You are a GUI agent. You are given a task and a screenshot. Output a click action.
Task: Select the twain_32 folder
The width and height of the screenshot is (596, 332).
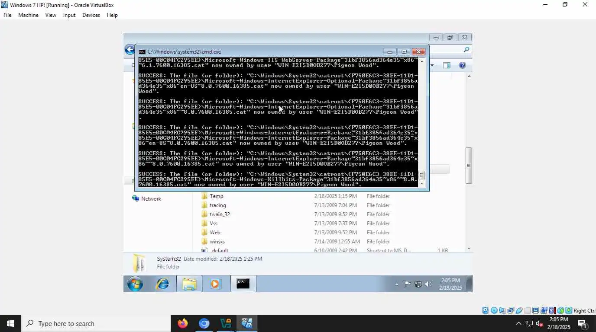click(220, 214)
